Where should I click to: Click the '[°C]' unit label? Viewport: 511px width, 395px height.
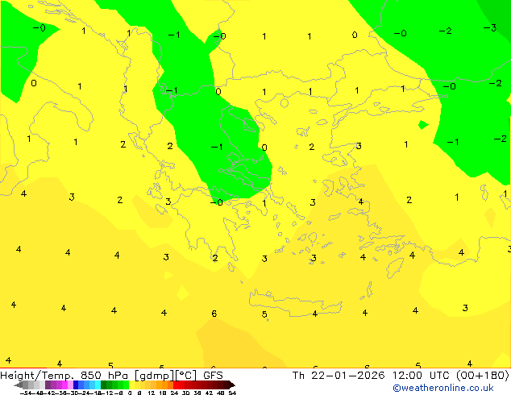[186, 376]
